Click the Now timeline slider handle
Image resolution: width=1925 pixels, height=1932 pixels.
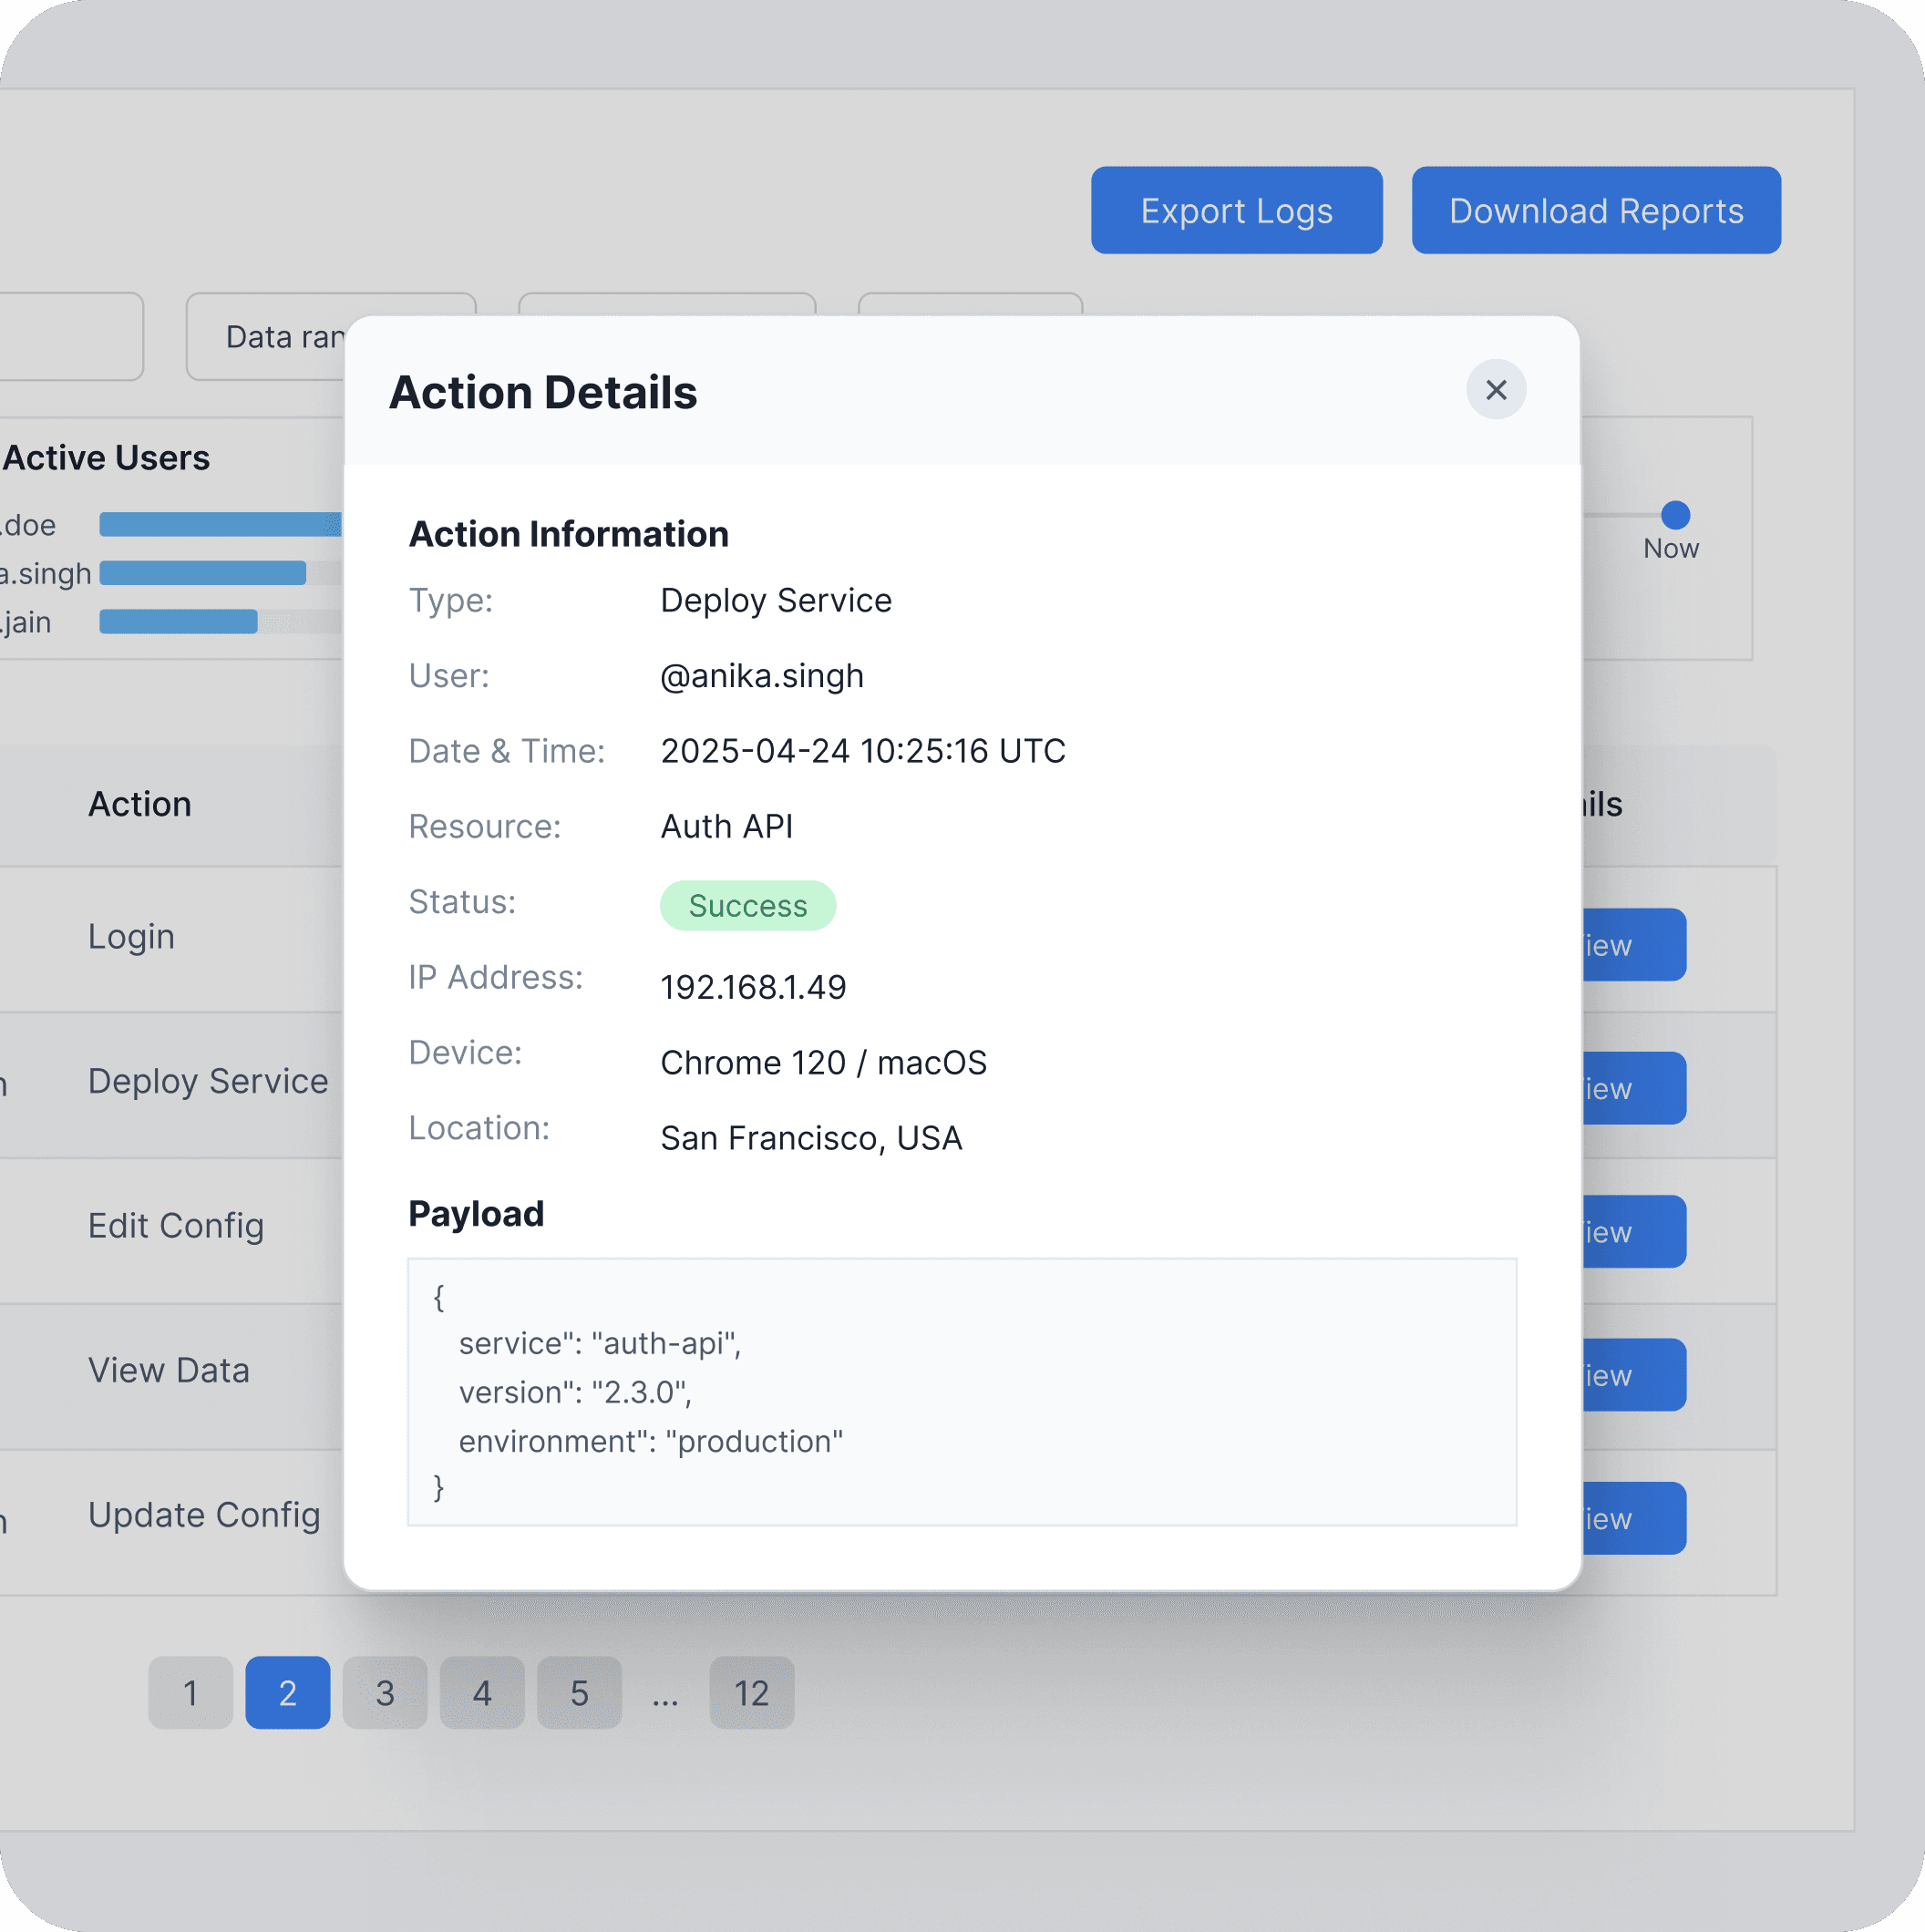(x=1675, y=515)
